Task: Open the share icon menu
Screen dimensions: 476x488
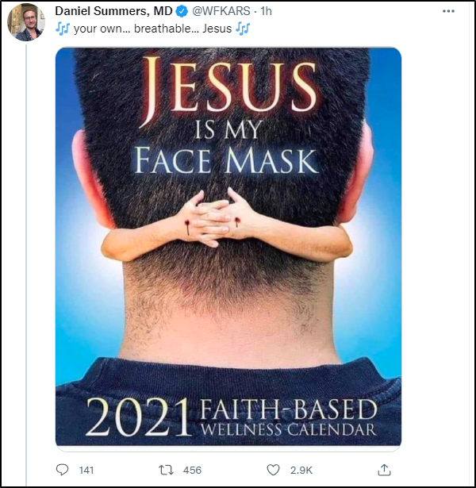Action: coord(384,469)
